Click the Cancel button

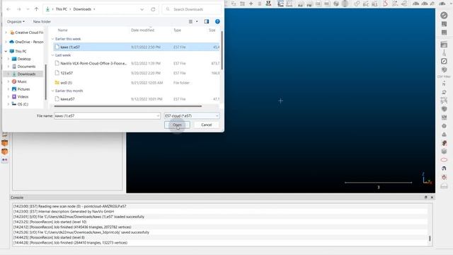pyautogui.click(x=206, y=125)
